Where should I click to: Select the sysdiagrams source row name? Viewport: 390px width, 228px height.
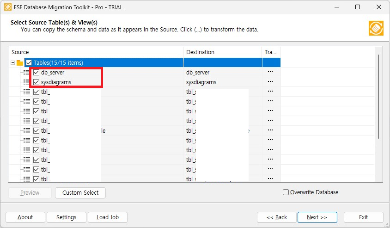click(56, 82)
